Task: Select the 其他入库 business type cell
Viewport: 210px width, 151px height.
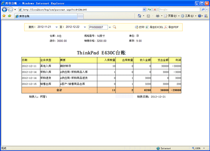Action: (50, 66)
